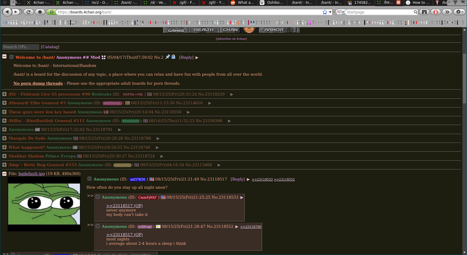
Task: Click the Startpage search input field
Action: (379, 12)
